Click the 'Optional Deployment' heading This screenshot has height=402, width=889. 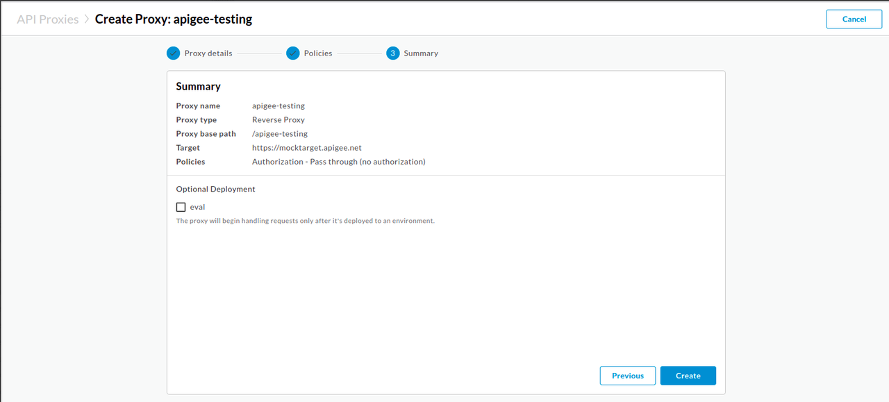(x=216, y=189)
